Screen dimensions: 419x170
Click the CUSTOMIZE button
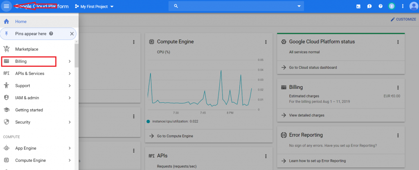[403, 19]
